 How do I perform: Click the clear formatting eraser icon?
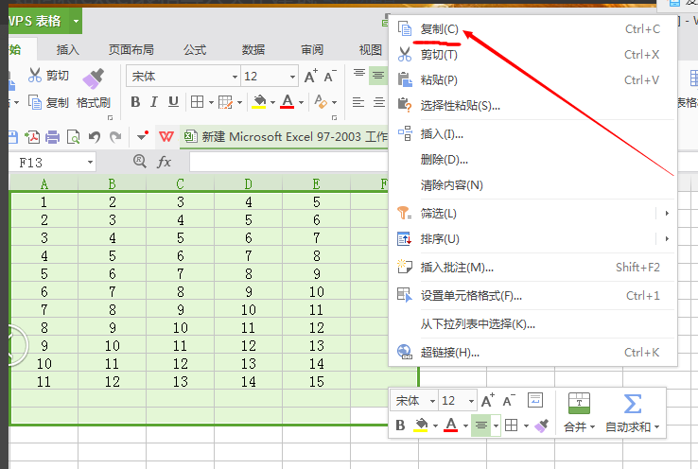321,102
